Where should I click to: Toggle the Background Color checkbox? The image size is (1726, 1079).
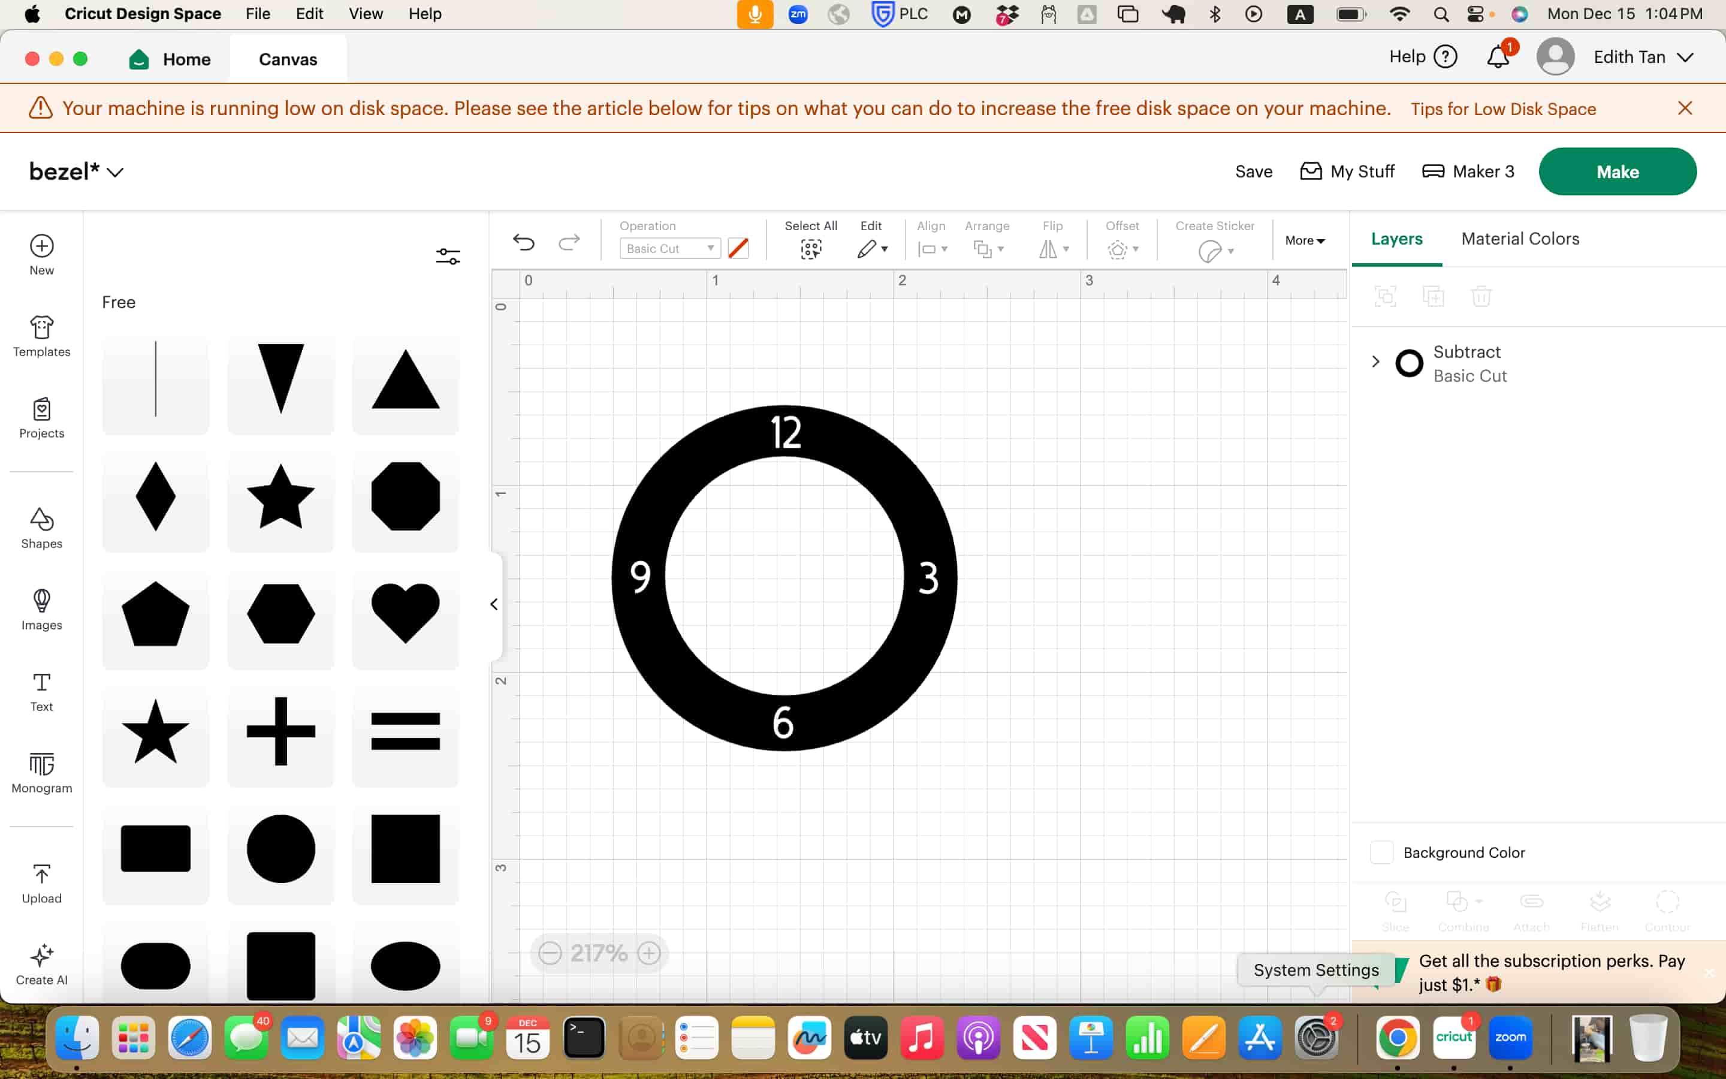click(1381, 852)
